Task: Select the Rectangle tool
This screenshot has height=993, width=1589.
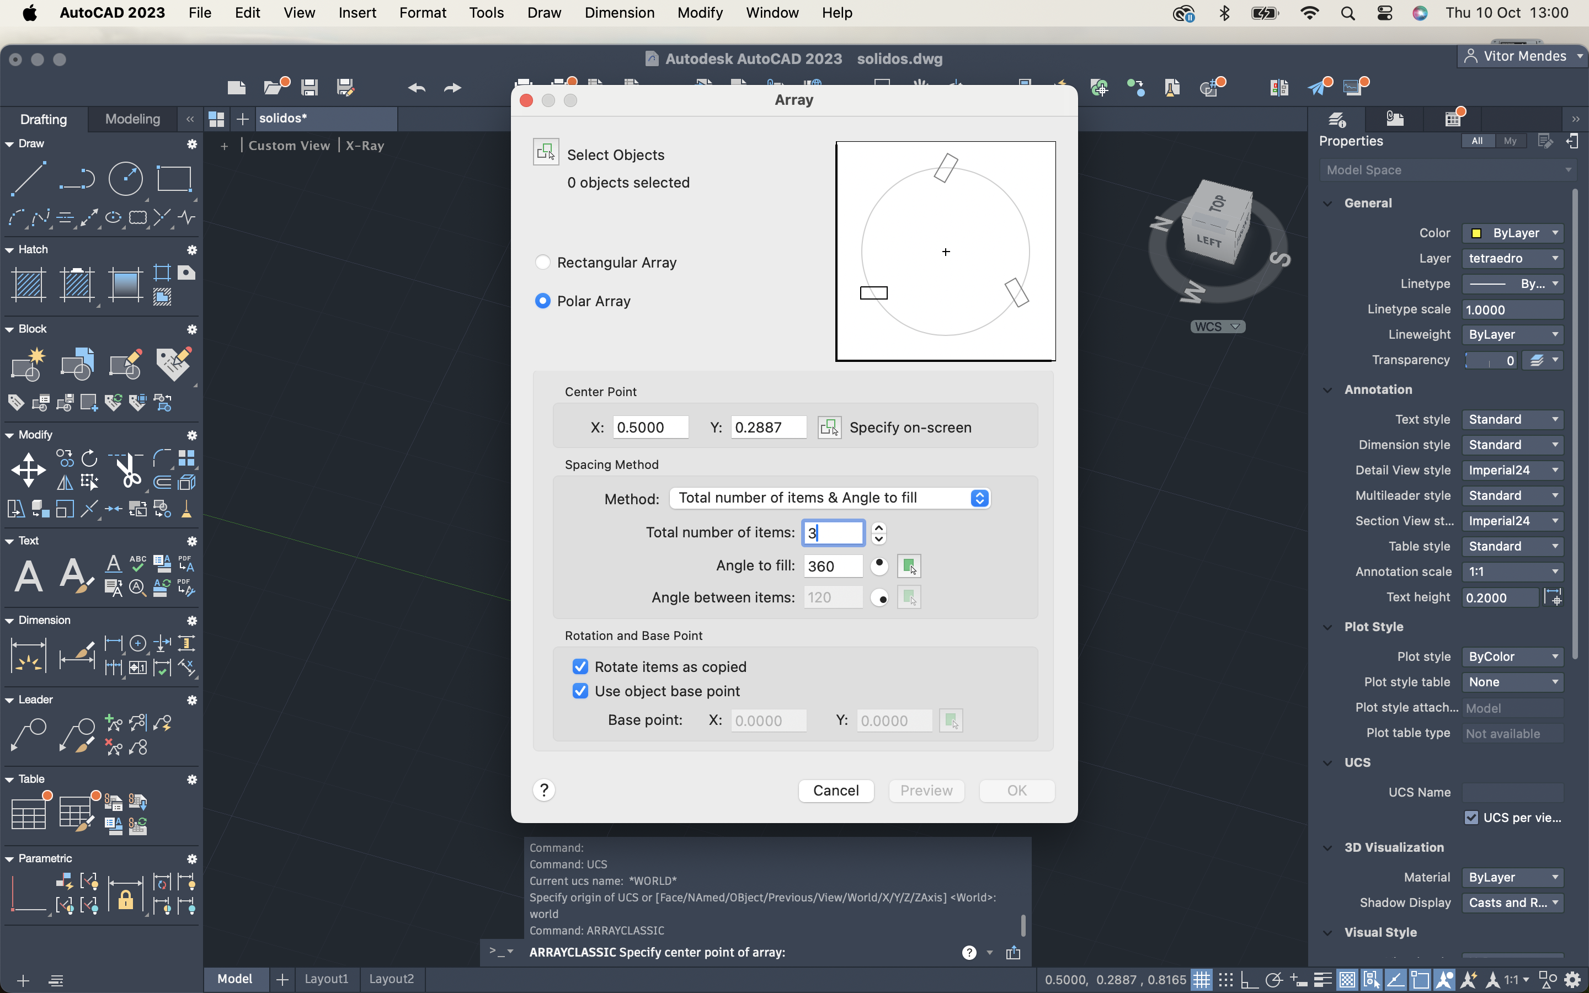Action: click(174, 178)
